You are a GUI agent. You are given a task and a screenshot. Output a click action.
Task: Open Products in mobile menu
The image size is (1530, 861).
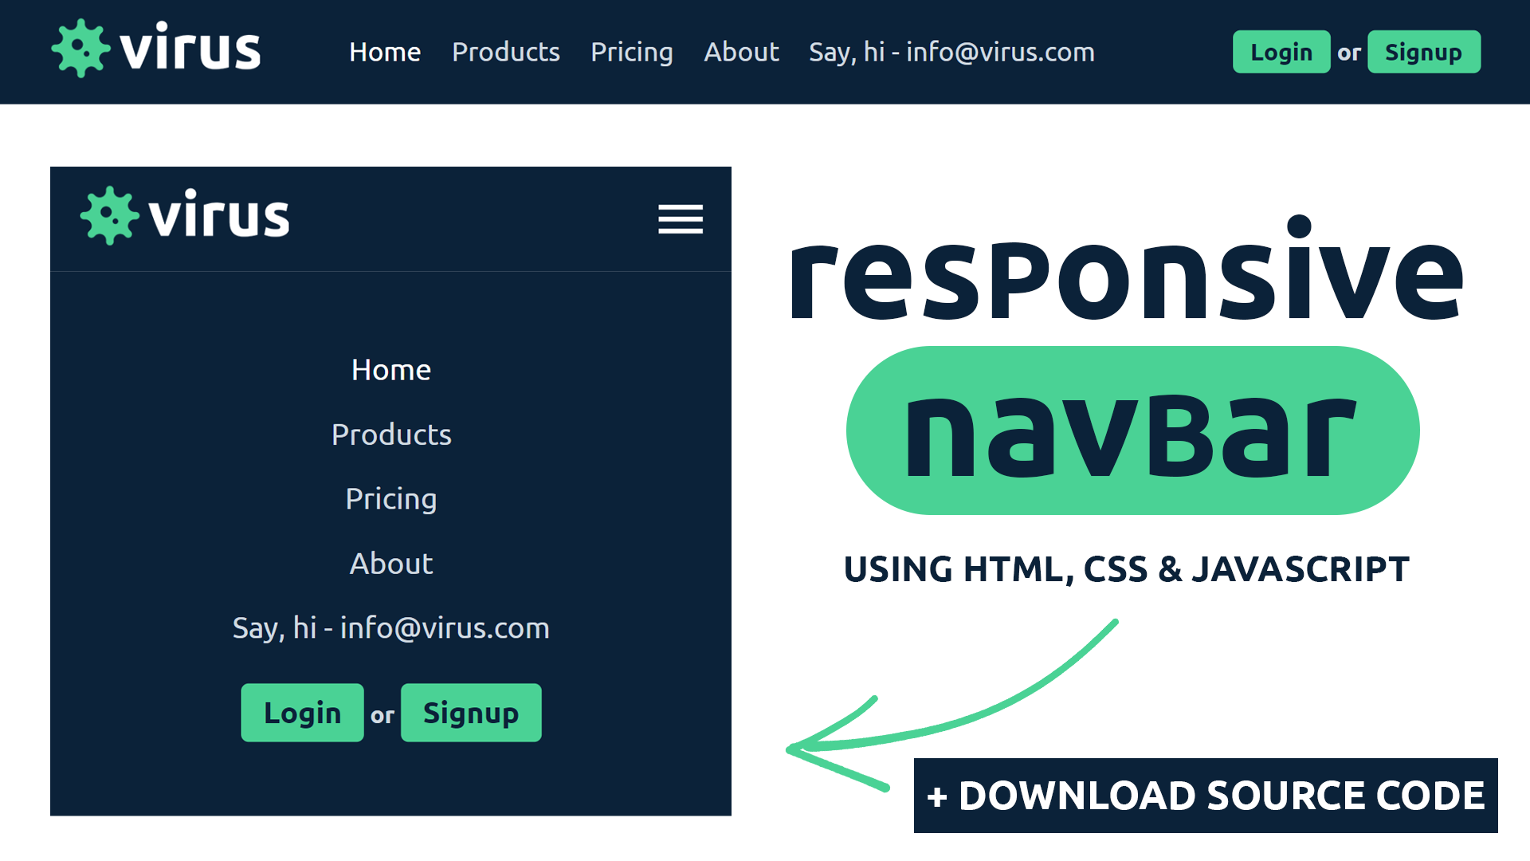point(390,434)
